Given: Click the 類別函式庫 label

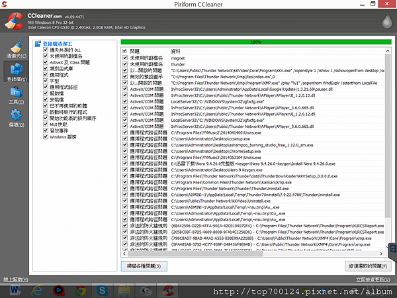Looking at the screenshot, I should pos(62,68).
